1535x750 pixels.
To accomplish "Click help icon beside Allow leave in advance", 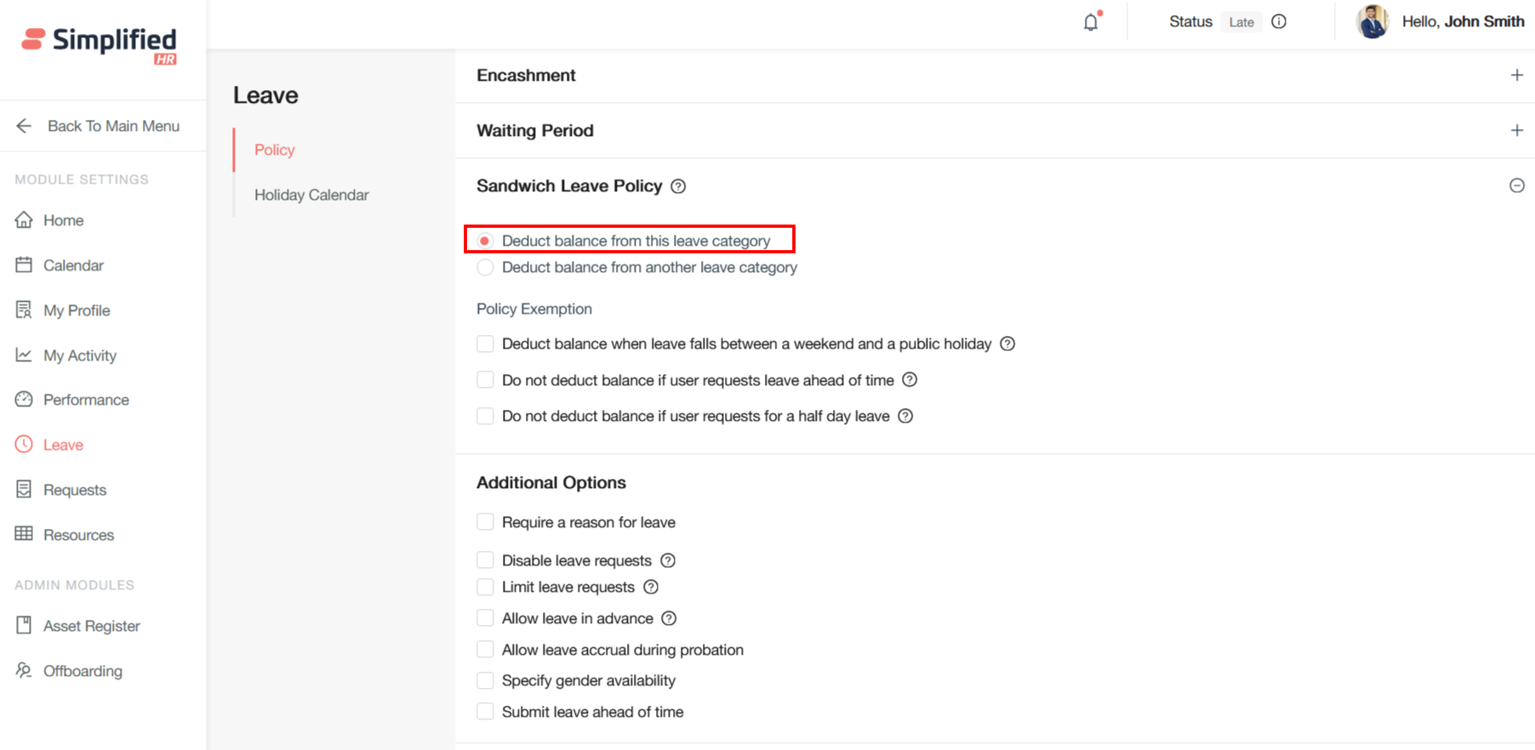I will (x=669, y=618).
